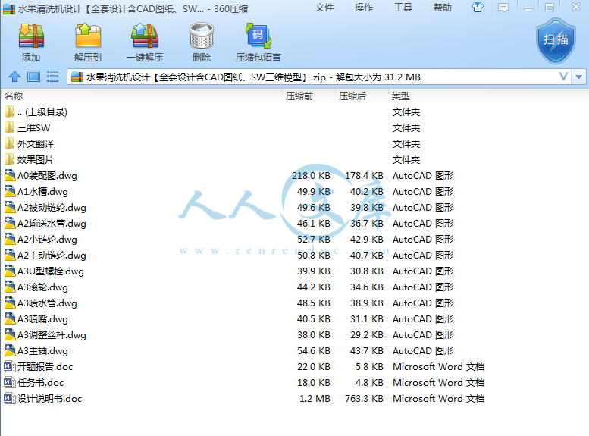Click the V chevron in address bar
Image resolution: width=589 pixels, height=436 pixels.
pos(563,77)
